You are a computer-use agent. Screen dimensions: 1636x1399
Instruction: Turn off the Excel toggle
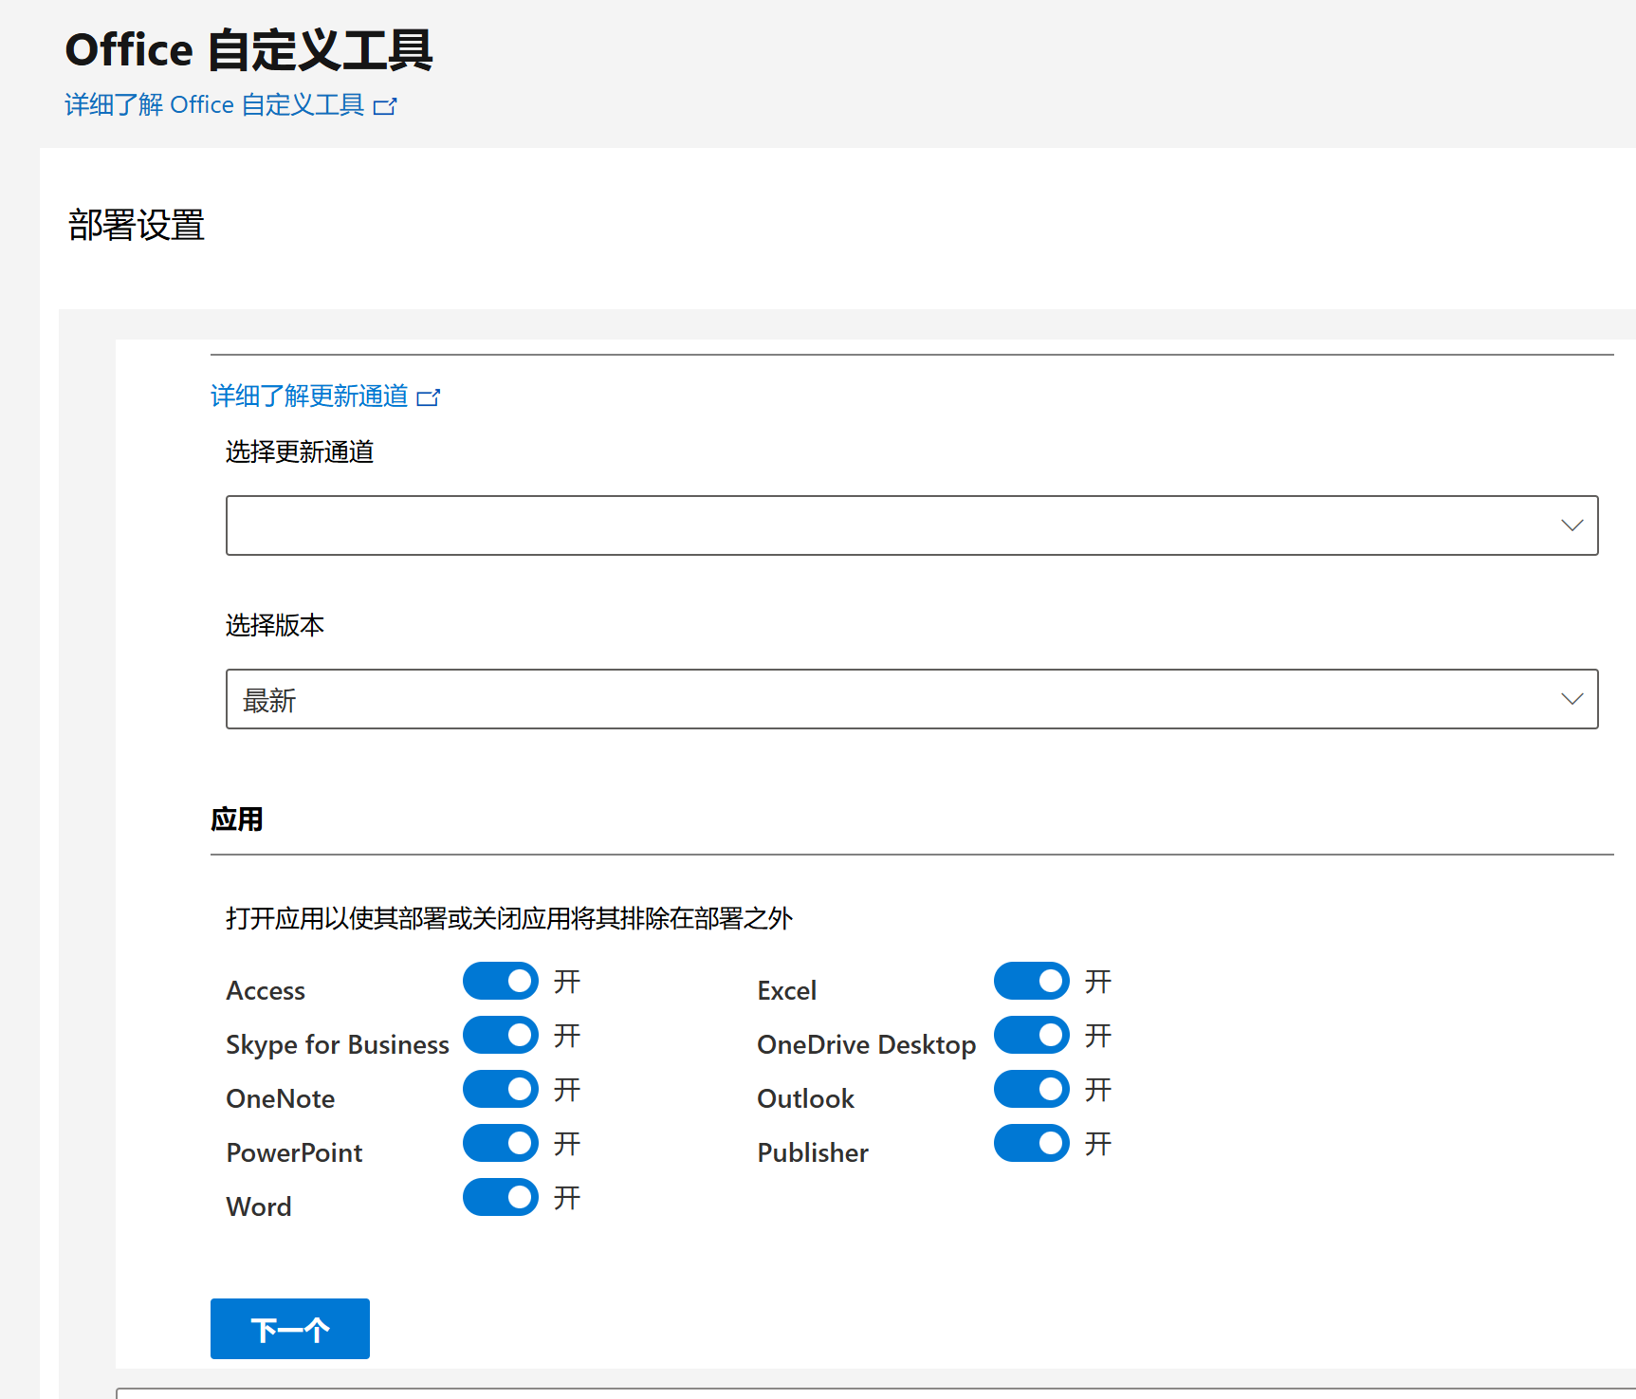[x=1031, y=981]
